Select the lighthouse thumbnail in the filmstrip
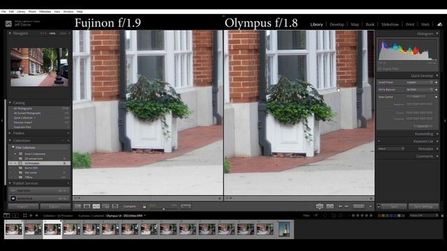This screenshot has width=447, height=251. (284, 229)
